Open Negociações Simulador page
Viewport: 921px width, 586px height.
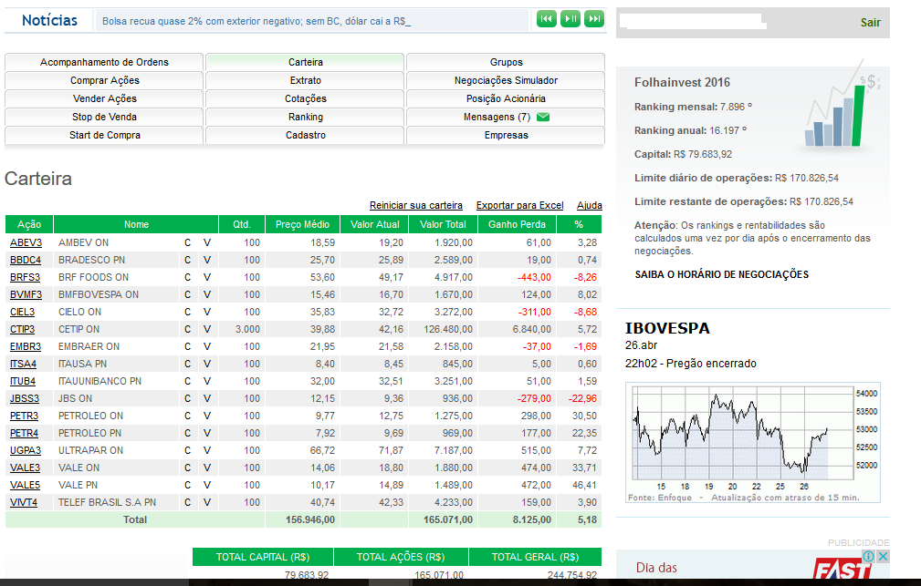pyautogui.click(x=506, y=80)
